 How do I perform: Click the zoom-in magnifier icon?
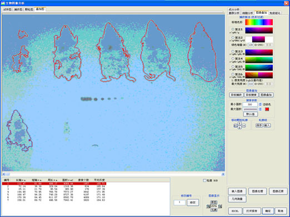[x=220, y=206]
